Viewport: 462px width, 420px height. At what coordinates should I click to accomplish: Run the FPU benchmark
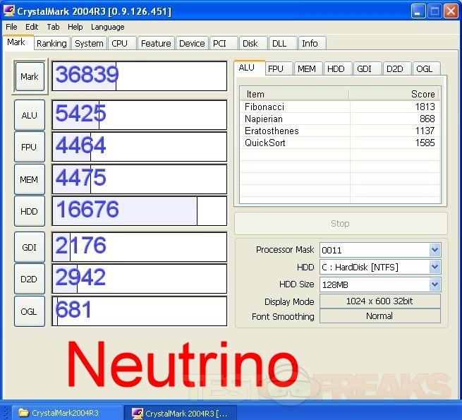tap(30, 147)
